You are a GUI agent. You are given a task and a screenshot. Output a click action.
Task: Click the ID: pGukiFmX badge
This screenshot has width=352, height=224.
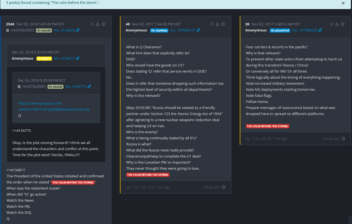coord(280,30)
